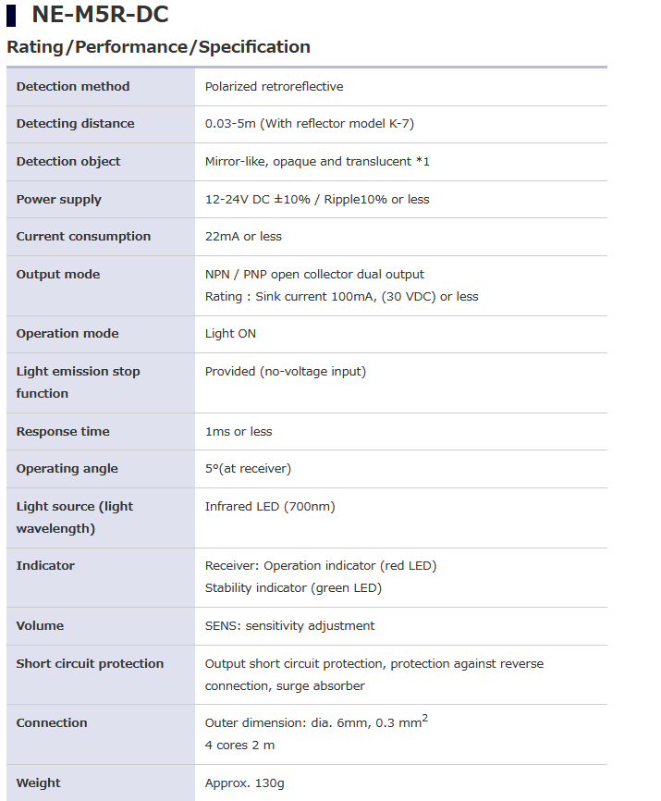Viewport: 661px width, 801px height.
Task: Click the Approx. 130g weight value
Action: tap(244, 783)
